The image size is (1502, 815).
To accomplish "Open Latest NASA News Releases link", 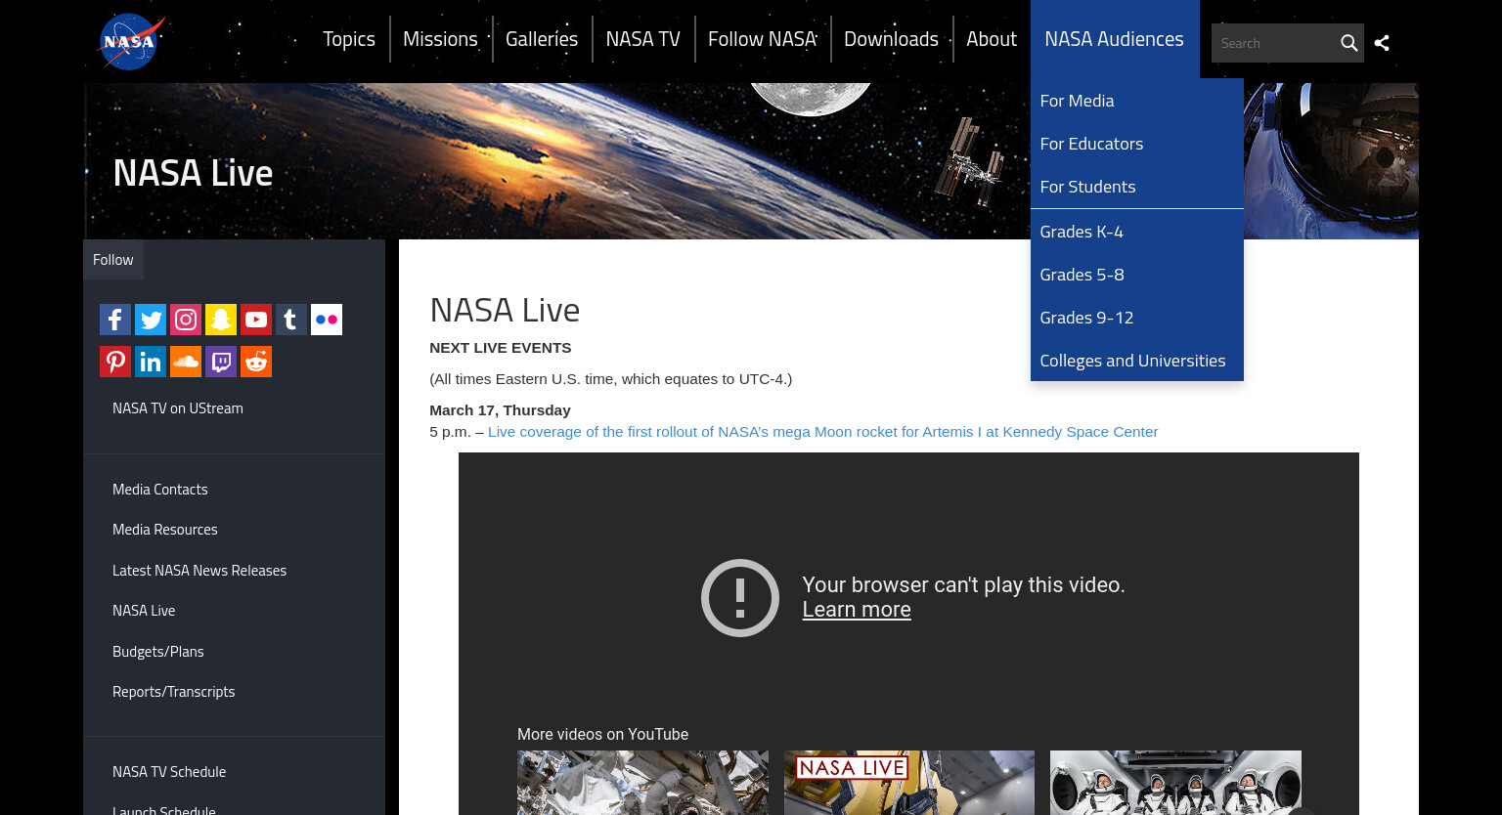I will coord(199,571).
